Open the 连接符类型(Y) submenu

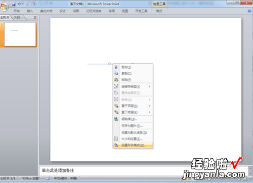[x=133, y=86]
